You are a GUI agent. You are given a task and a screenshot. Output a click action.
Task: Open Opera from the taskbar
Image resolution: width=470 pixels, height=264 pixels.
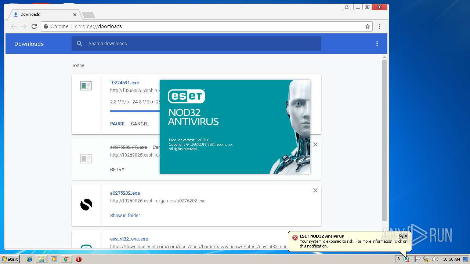point(79,259)
